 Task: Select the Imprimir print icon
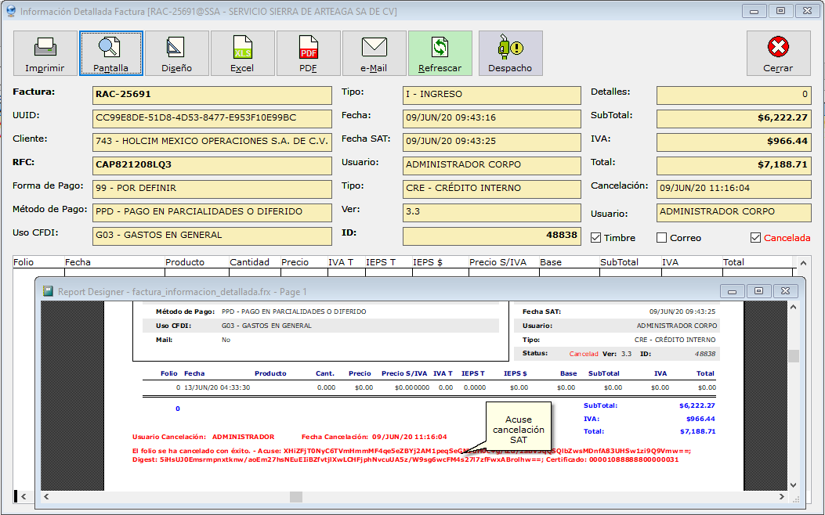[x=45, y=52]
